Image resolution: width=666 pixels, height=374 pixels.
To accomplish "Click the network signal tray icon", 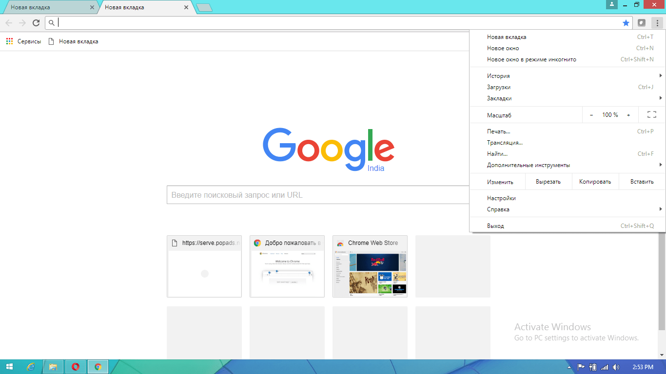I will pyautogui.click(x=605, y=367).
